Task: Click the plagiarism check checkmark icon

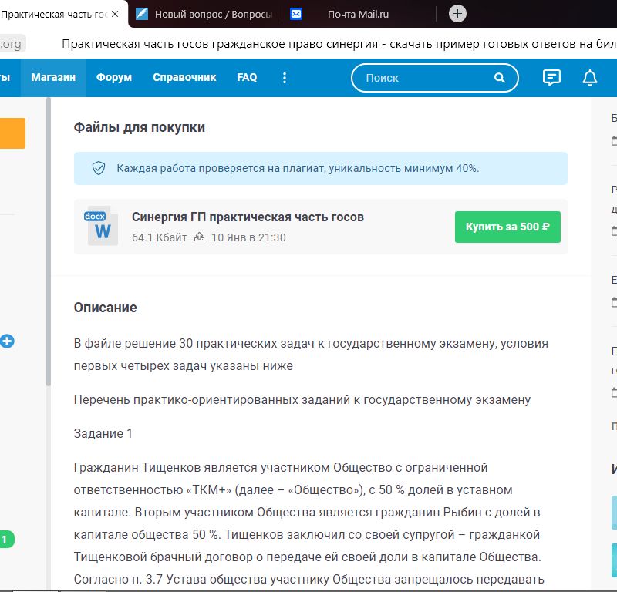Action: [x=97, y=167]
